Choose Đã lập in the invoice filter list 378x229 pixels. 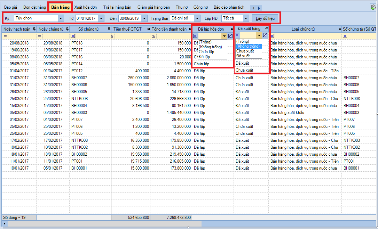point(212,57)
